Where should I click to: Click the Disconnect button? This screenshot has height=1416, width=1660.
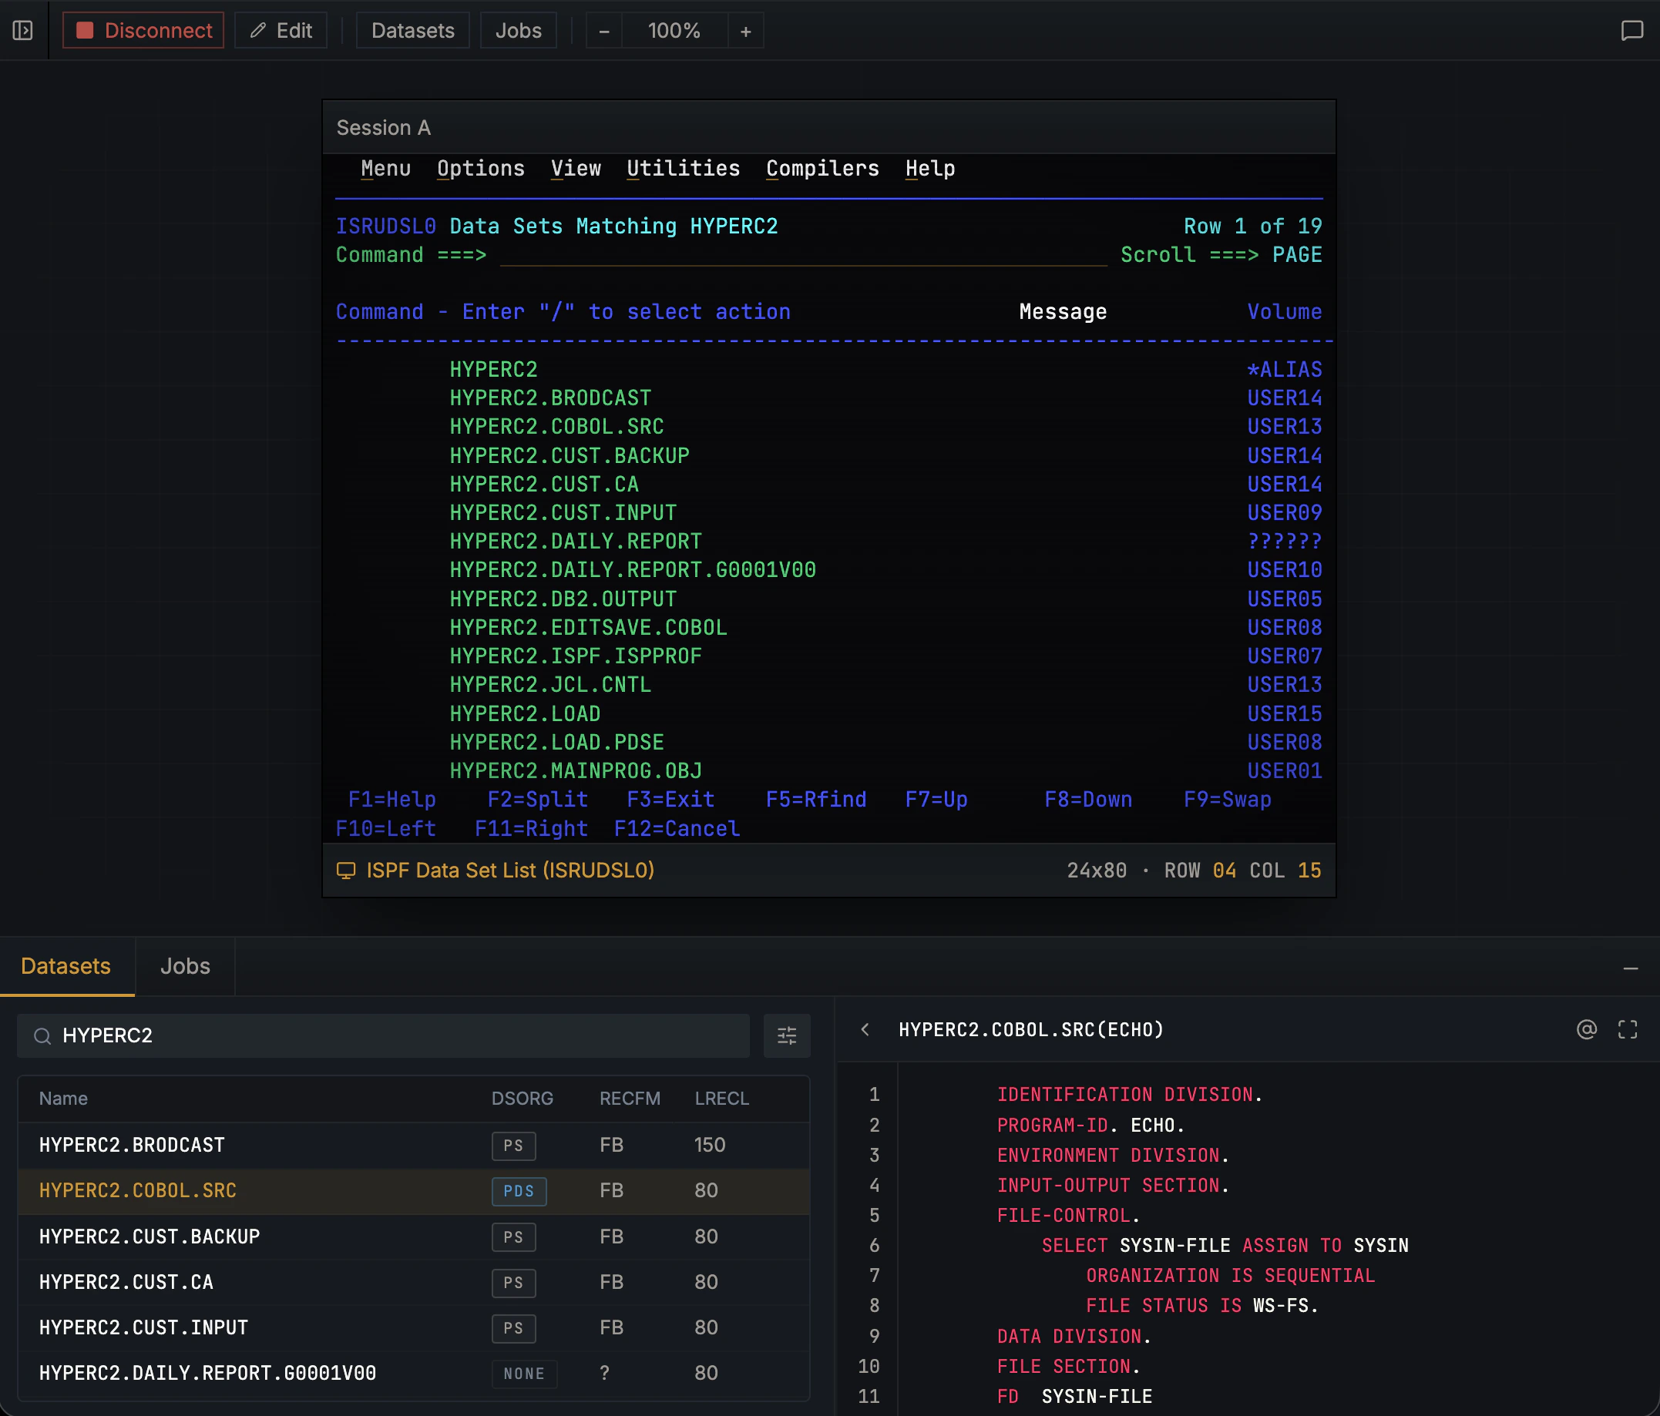pos(143,31)
